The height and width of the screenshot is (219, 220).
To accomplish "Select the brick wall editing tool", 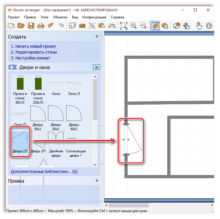I will (x=82, y=26).
